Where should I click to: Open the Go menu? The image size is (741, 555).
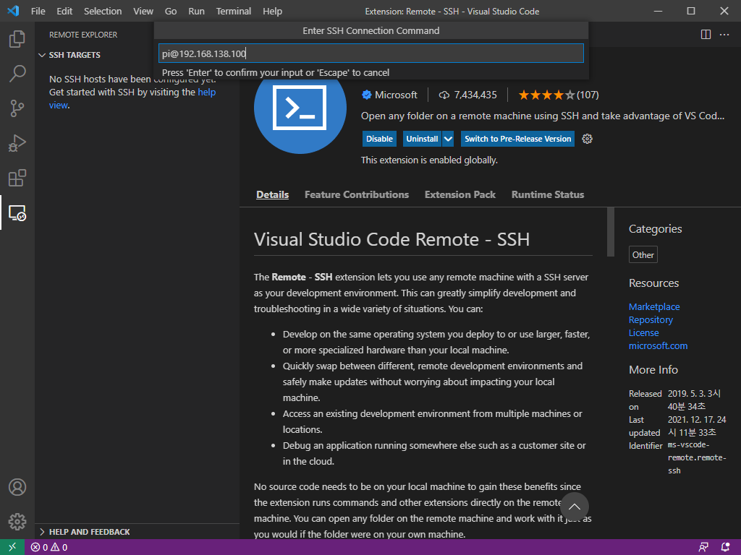point(171,11)
